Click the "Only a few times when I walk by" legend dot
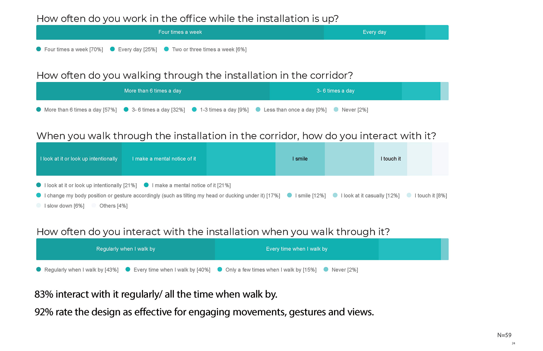The width and height of the screenshot is (543, 351). click(220, 269)
